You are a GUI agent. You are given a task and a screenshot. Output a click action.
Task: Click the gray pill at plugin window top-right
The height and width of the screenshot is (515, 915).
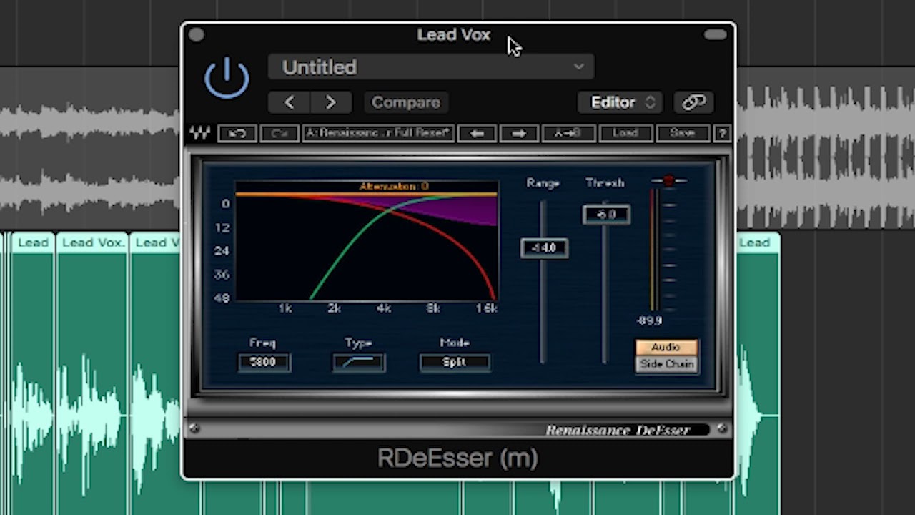(715, 34)
